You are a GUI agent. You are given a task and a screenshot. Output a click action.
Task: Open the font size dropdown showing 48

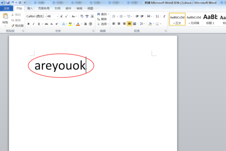[x=57, y=16]
